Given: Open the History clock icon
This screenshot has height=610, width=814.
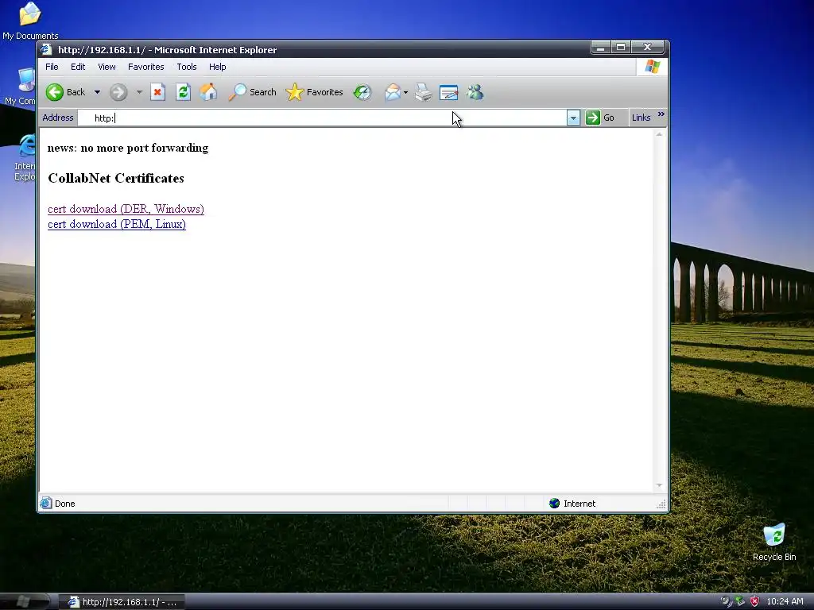Looking at the screenshot, I should (362, 92).
